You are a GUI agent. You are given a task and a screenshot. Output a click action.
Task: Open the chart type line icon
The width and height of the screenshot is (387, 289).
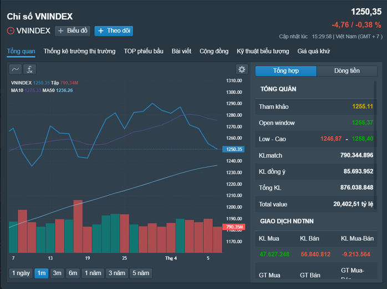tap(16, 69)
